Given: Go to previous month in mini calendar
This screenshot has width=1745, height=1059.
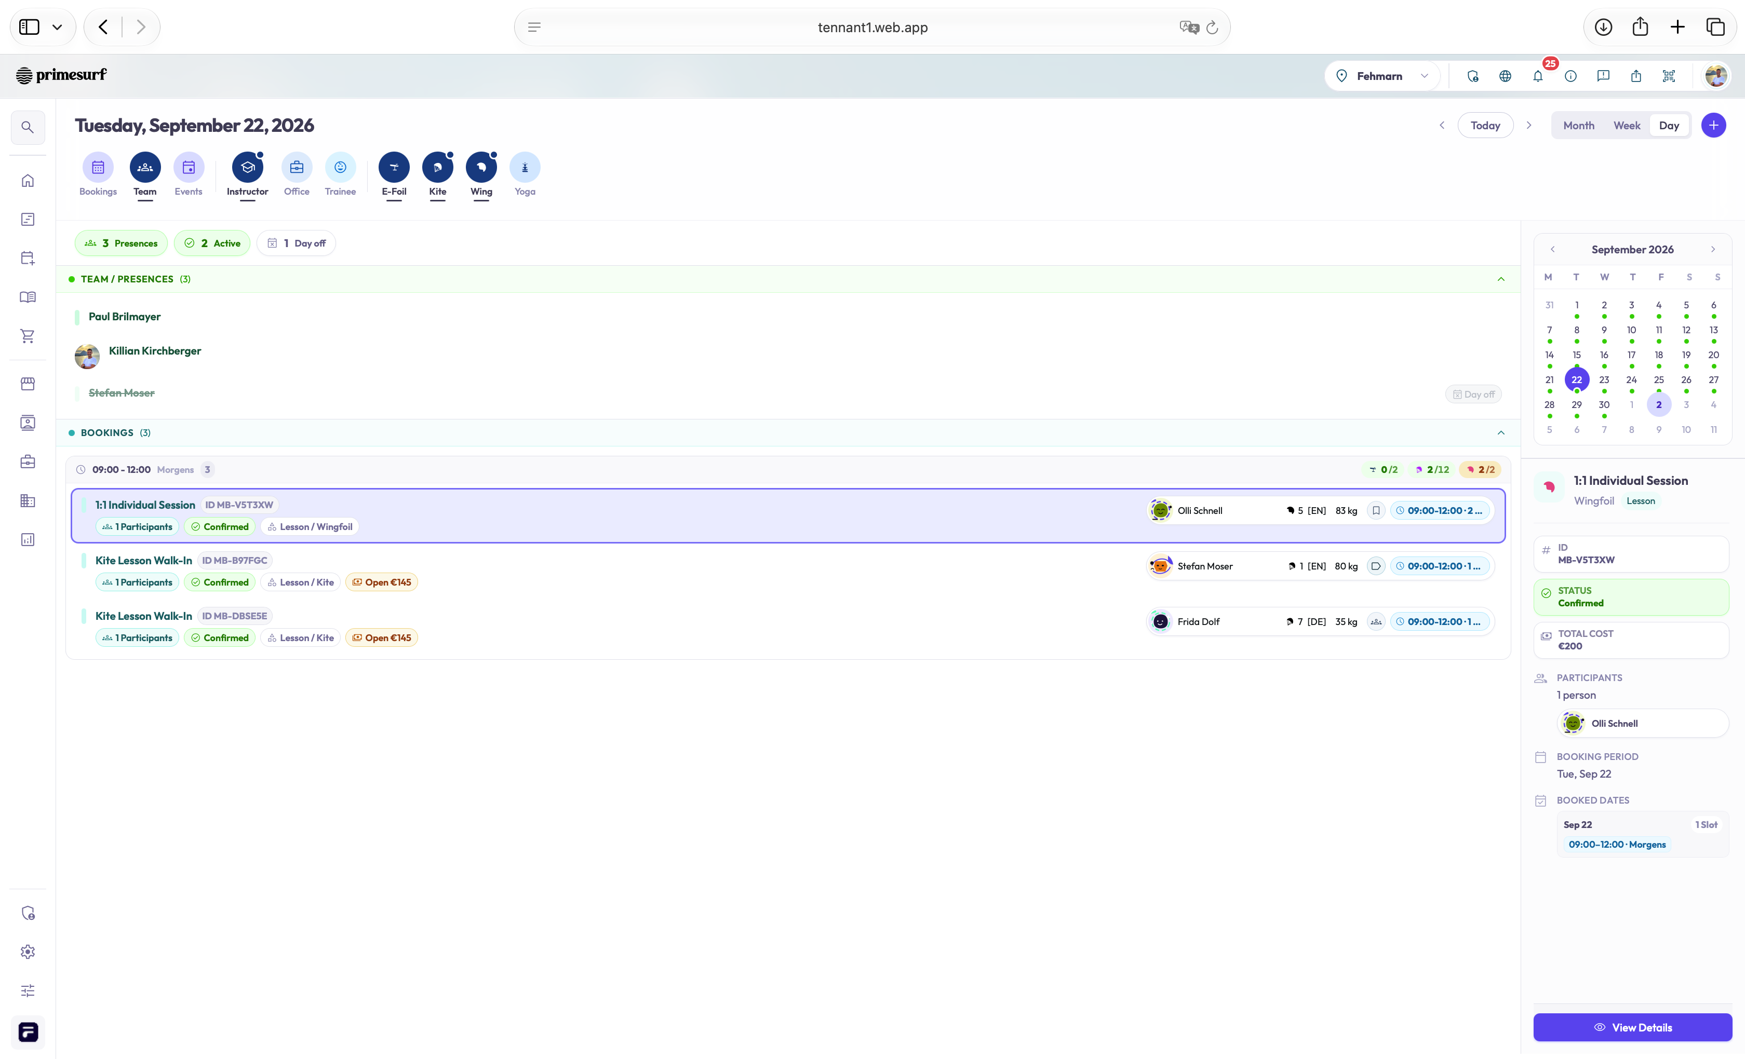Looking at the screenshot, I should point(1552,249).
